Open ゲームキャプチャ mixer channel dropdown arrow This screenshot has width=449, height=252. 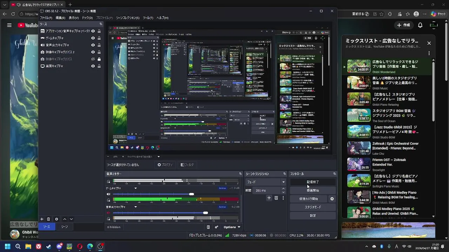tap(135, 188)
